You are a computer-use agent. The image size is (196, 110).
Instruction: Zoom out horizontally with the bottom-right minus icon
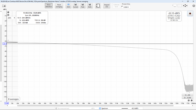tap(189, 100)
